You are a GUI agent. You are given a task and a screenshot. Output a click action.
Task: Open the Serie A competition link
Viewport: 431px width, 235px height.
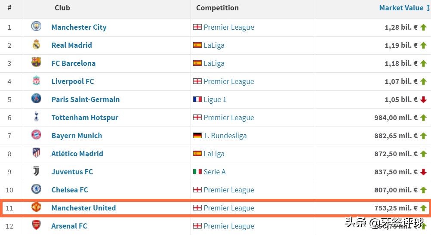pos(214,172)
